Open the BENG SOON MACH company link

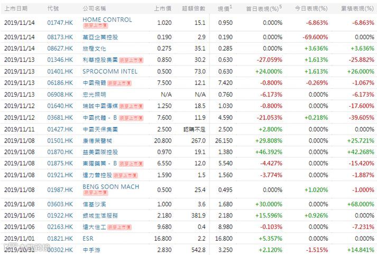(111, 187)
